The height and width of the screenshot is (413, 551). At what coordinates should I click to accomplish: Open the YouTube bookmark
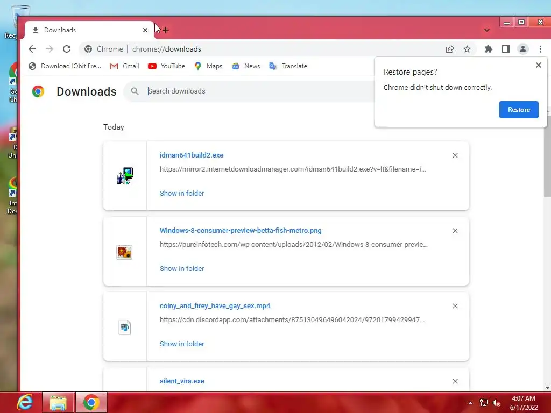pos(166,66)
